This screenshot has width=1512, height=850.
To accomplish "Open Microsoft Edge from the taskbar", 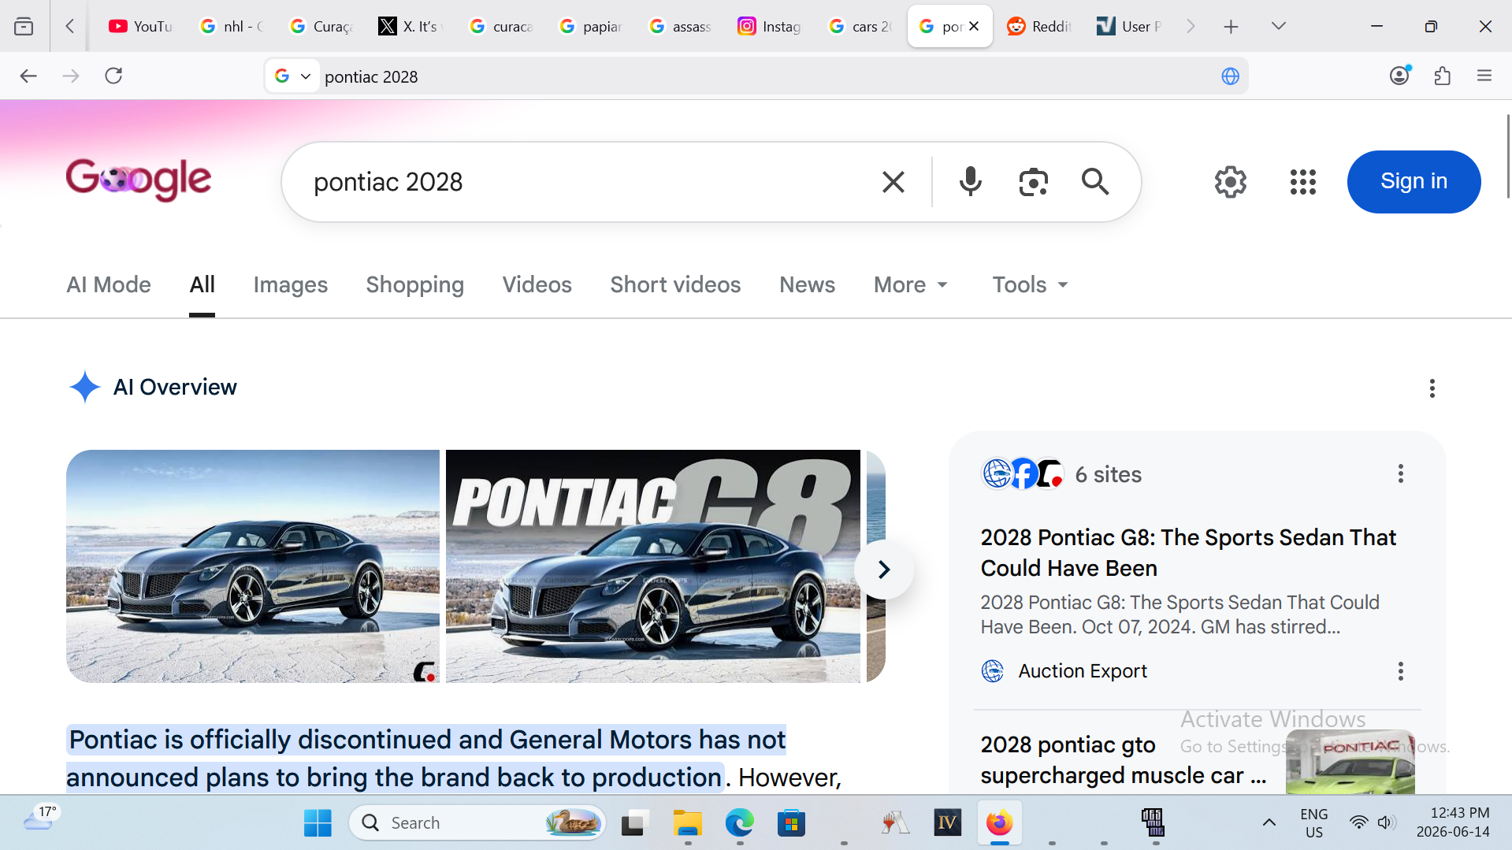I will coord(739,823).
